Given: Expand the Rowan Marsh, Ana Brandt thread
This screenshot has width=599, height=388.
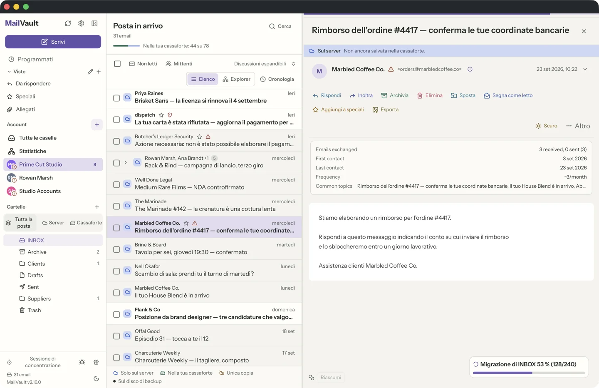Looking at the screenshot, I should tap(126, 162).
